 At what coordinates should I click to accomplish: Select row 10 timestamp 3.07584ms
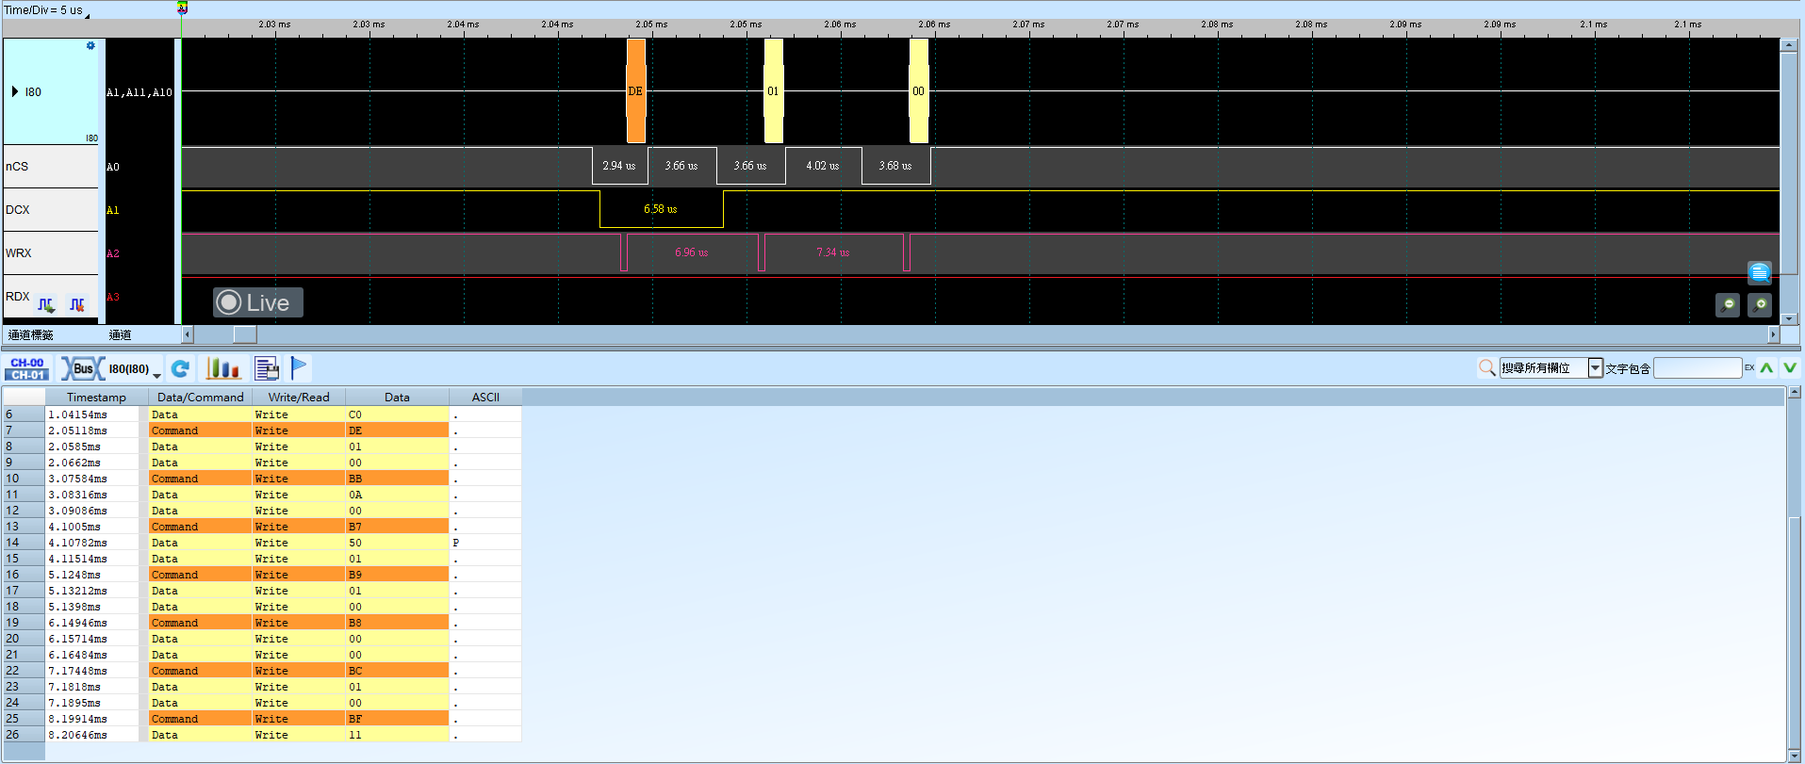(78, 479)
